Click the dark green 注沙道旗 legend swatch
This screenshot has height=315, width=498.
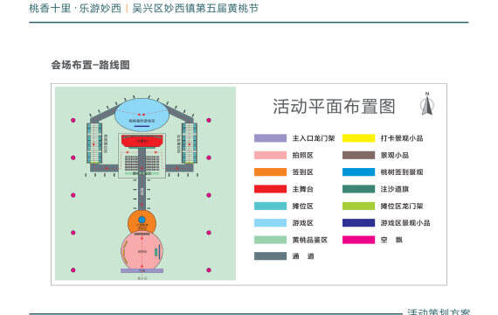tap(358, 189)
